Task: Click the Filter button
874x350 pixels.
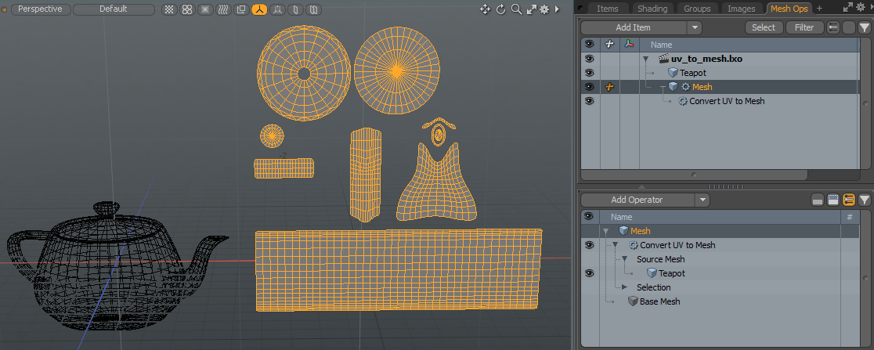Action: pos(804,27)
